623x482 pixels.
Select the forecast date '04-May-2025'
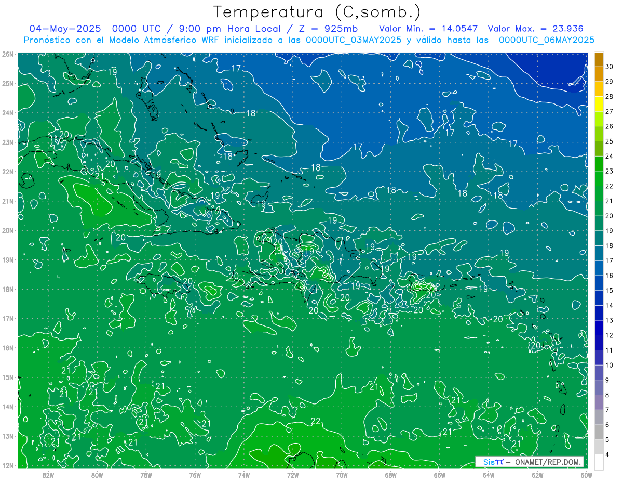click(65, 29)
